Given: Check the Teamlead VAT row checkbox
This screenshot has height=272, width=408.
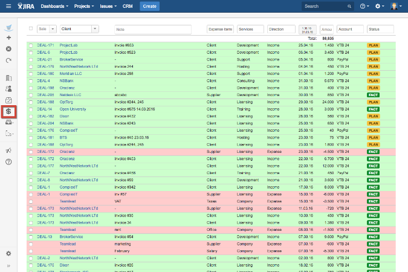Looking at the screenshot, I should tap(31, 201).
